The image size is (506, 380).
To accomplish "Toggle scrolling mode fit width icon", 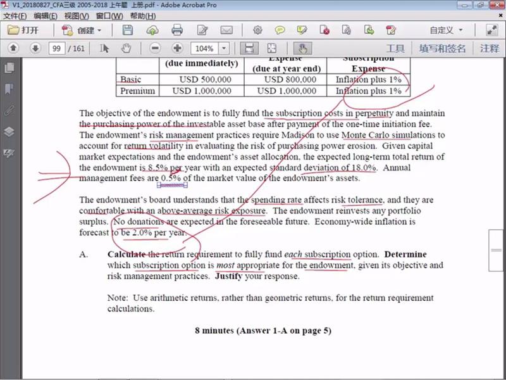I will 249,49.
